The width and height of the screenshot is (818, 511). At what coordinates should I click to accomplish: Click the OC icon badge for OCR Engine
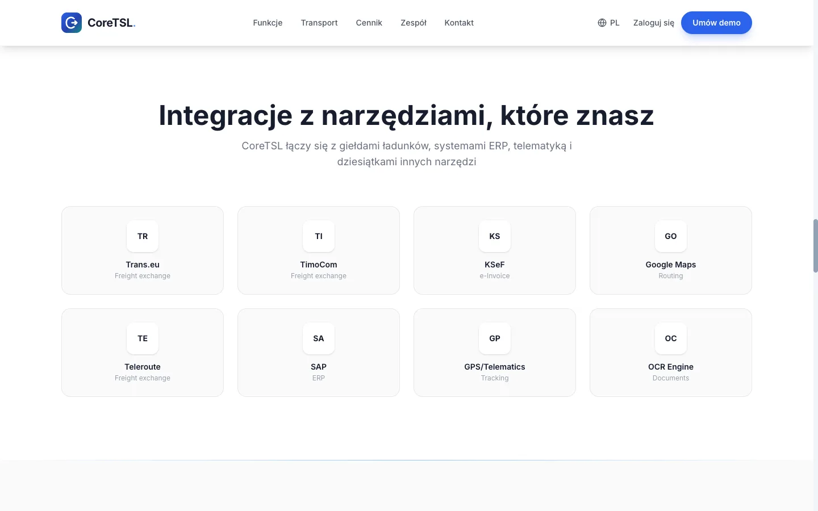pyautogui.click(x=671, y=338)
